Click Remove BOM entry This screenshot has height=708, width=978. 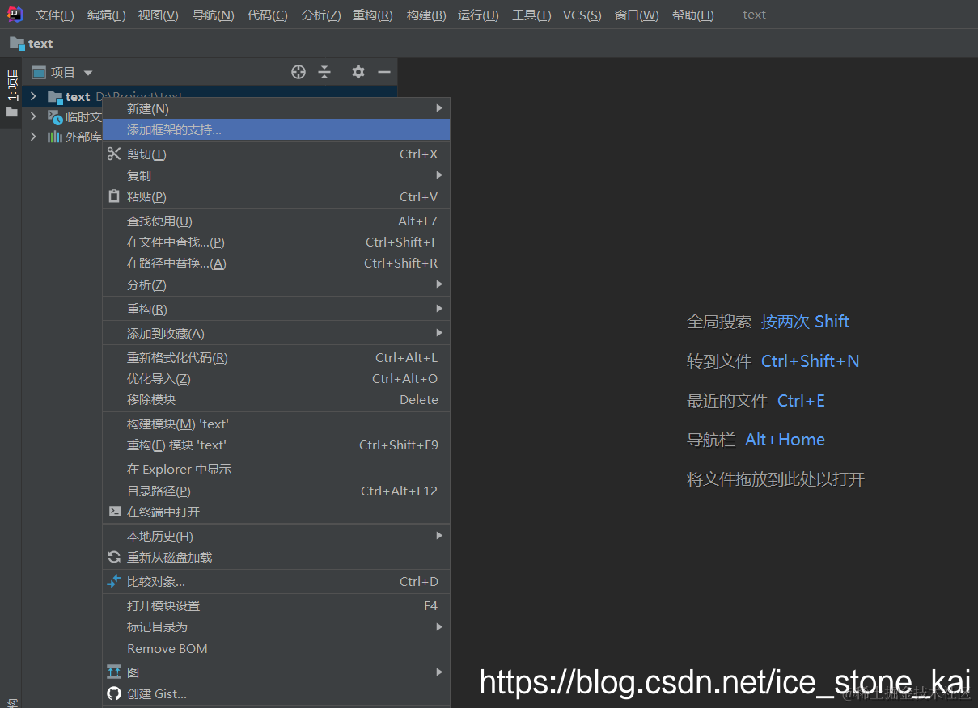[x=276, y=648]
